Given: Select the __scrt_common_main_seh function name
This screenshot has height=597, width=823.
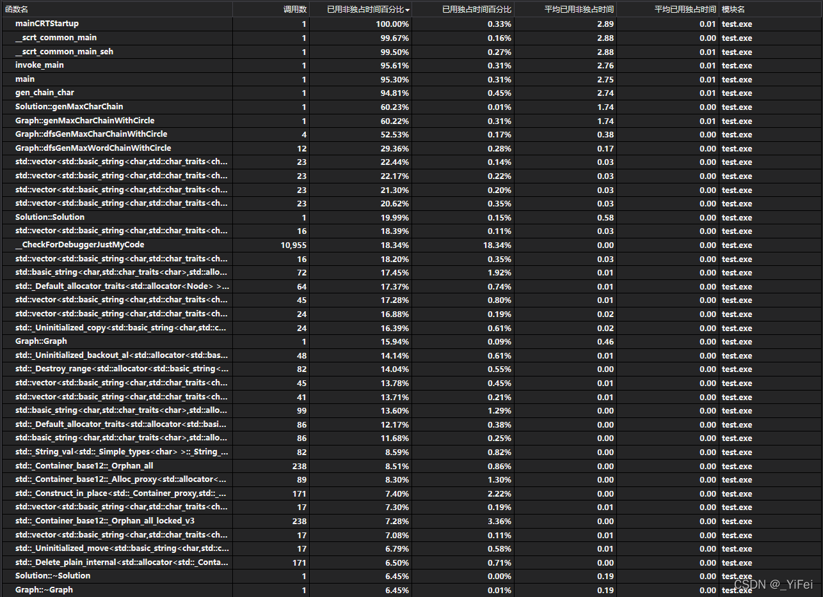Looking at the screenshot, I should tap(64, 51).
